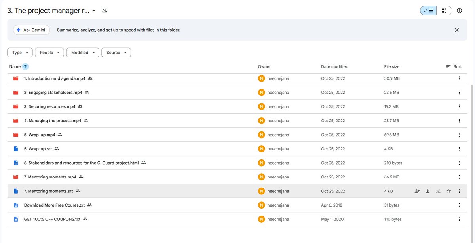
Task: Dismiss the Gemini suggestion banner
Action: coord(457,30)
